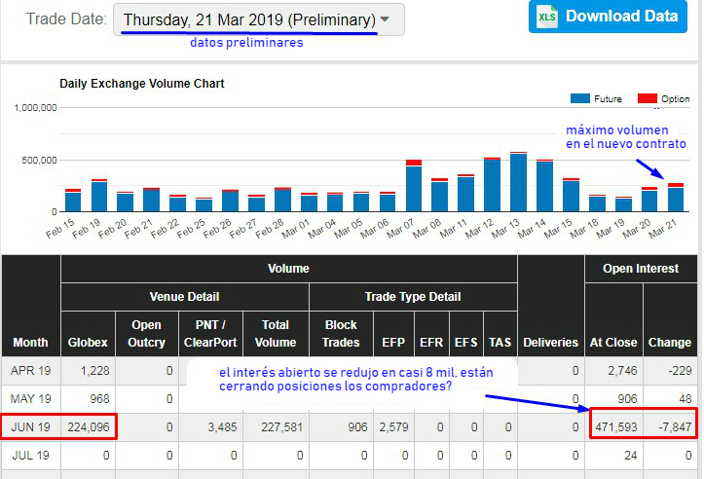Click the Total Volume column header
Viewport: 704px width, 479px height.
tap(276, 333)
